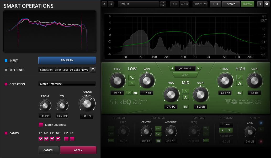The width and height of the screenshot is (271, 158).
Task: Choose the narrow bell shape for MID band
Action: click(185, 97)
